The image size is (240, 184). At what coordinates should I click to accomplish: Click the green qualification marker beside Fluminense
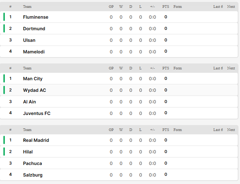(4, 17)
